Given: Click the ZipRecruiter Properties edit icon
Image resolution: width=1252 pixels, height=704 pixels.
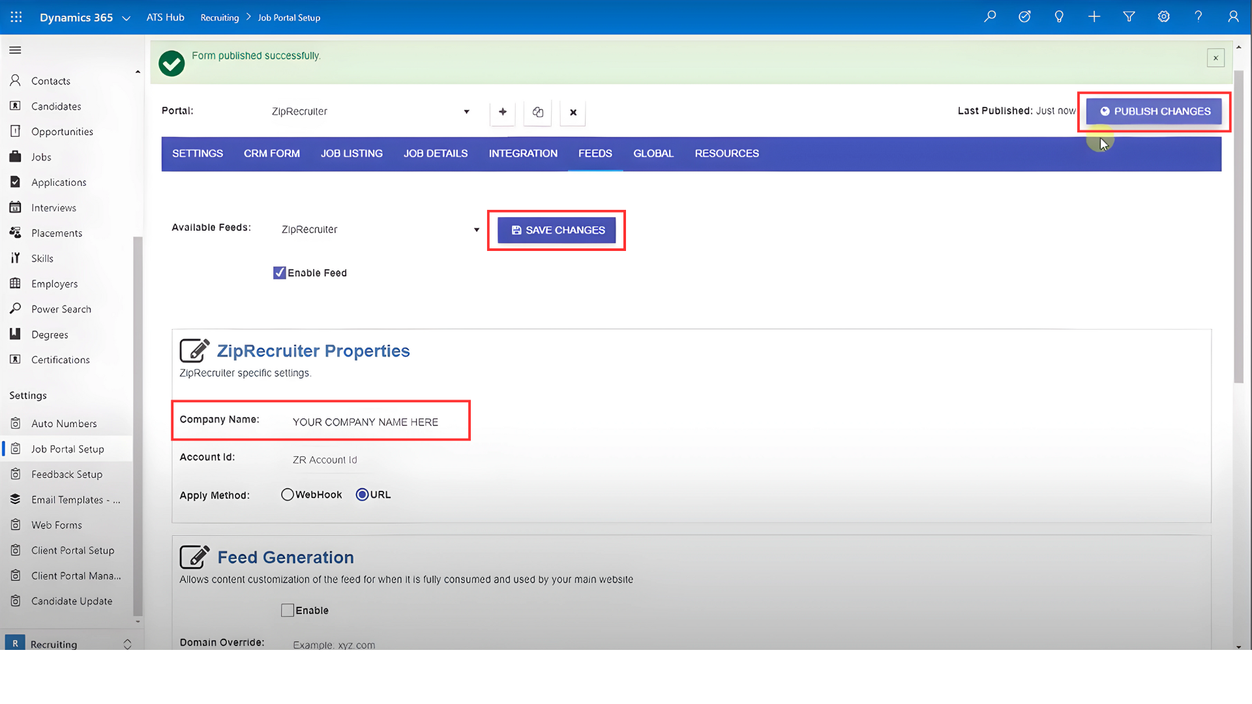Looking at the screenshot, I should tap(194, 351).
